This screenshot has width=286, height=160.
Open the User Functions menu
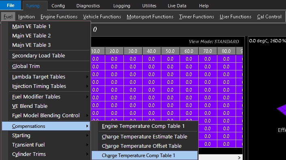pos(236,17)
